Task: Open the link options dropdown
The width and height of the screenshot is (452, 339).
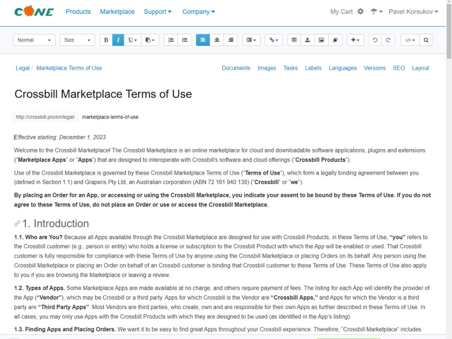Action: [x=273, y=40]
